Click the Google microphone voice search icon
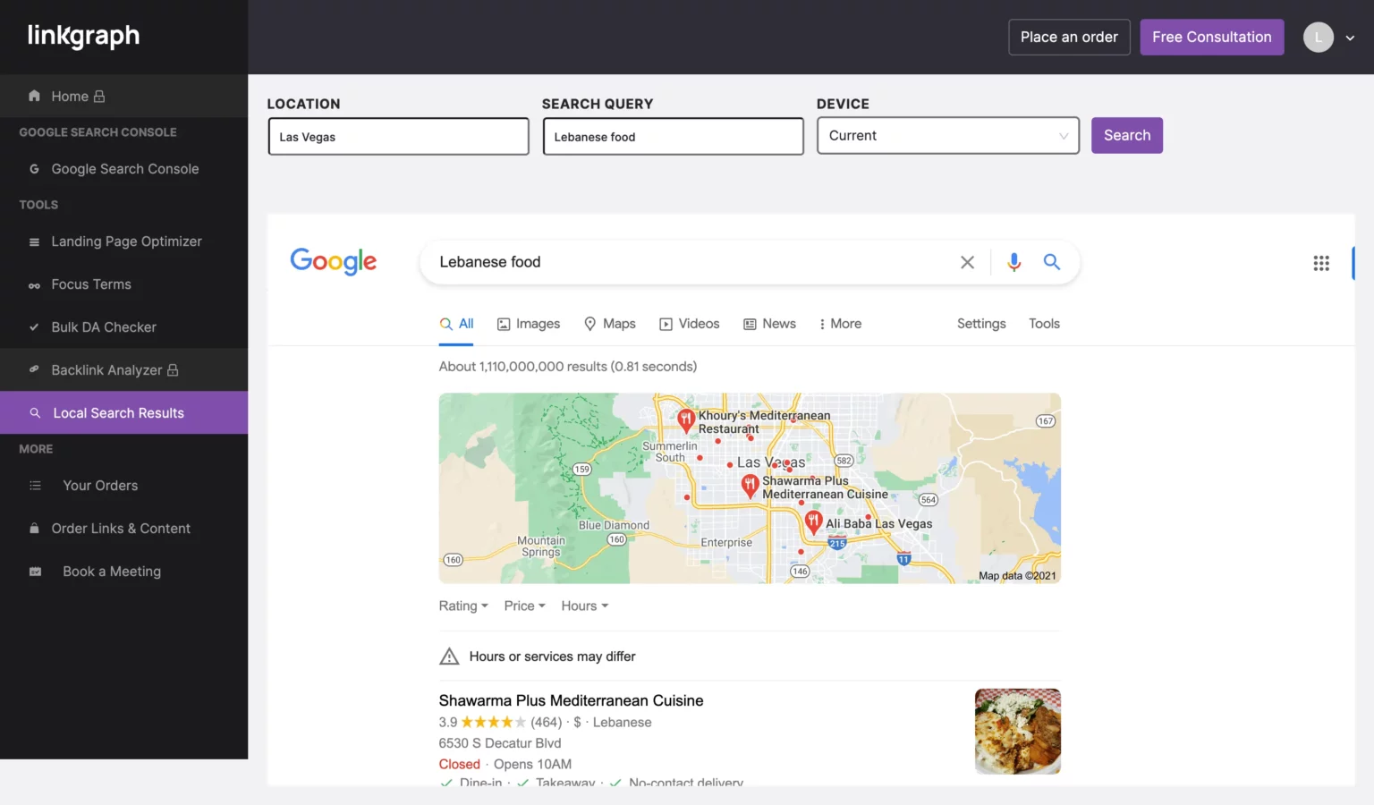This screenshot has height=805, width=1374. pyautogui.click(x=1014, y=262)
